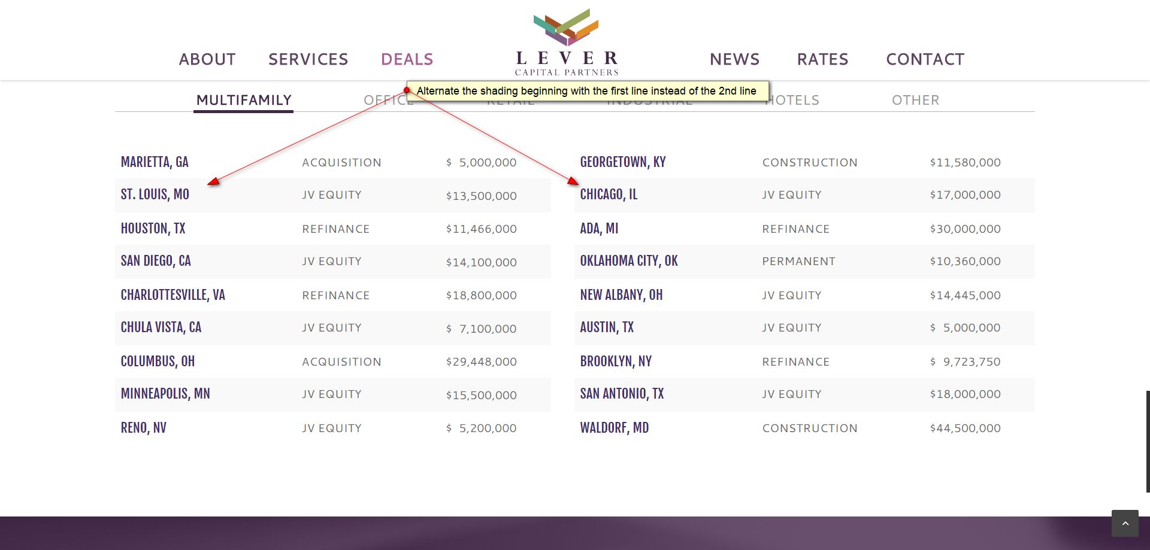
Task: Click Waldorf, MD deal name
Action: (615, 428)
